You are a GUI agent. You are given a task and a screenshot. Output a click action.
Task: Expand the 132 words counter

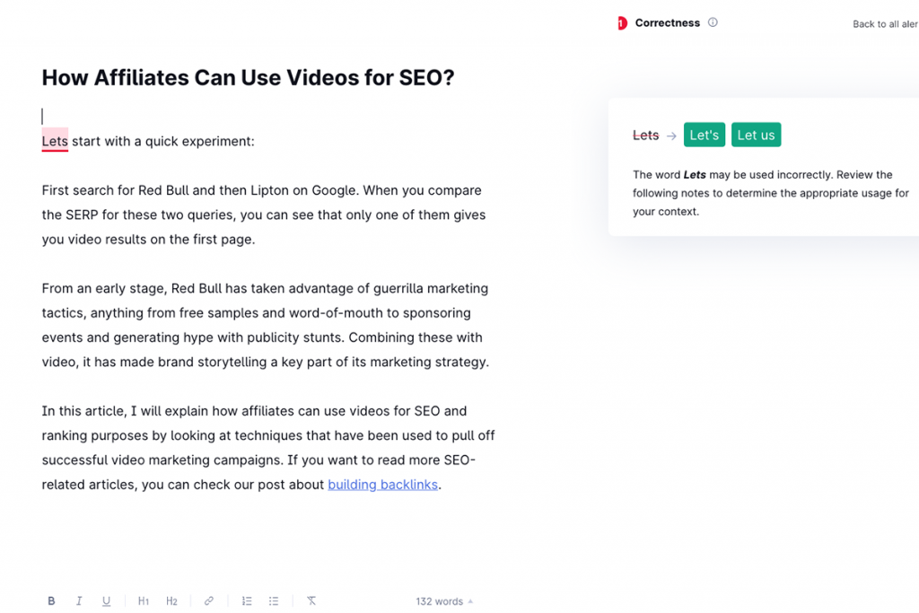[444, 601]
